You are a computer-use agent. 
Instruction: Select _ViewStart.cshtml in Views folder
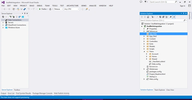[158, 62]
